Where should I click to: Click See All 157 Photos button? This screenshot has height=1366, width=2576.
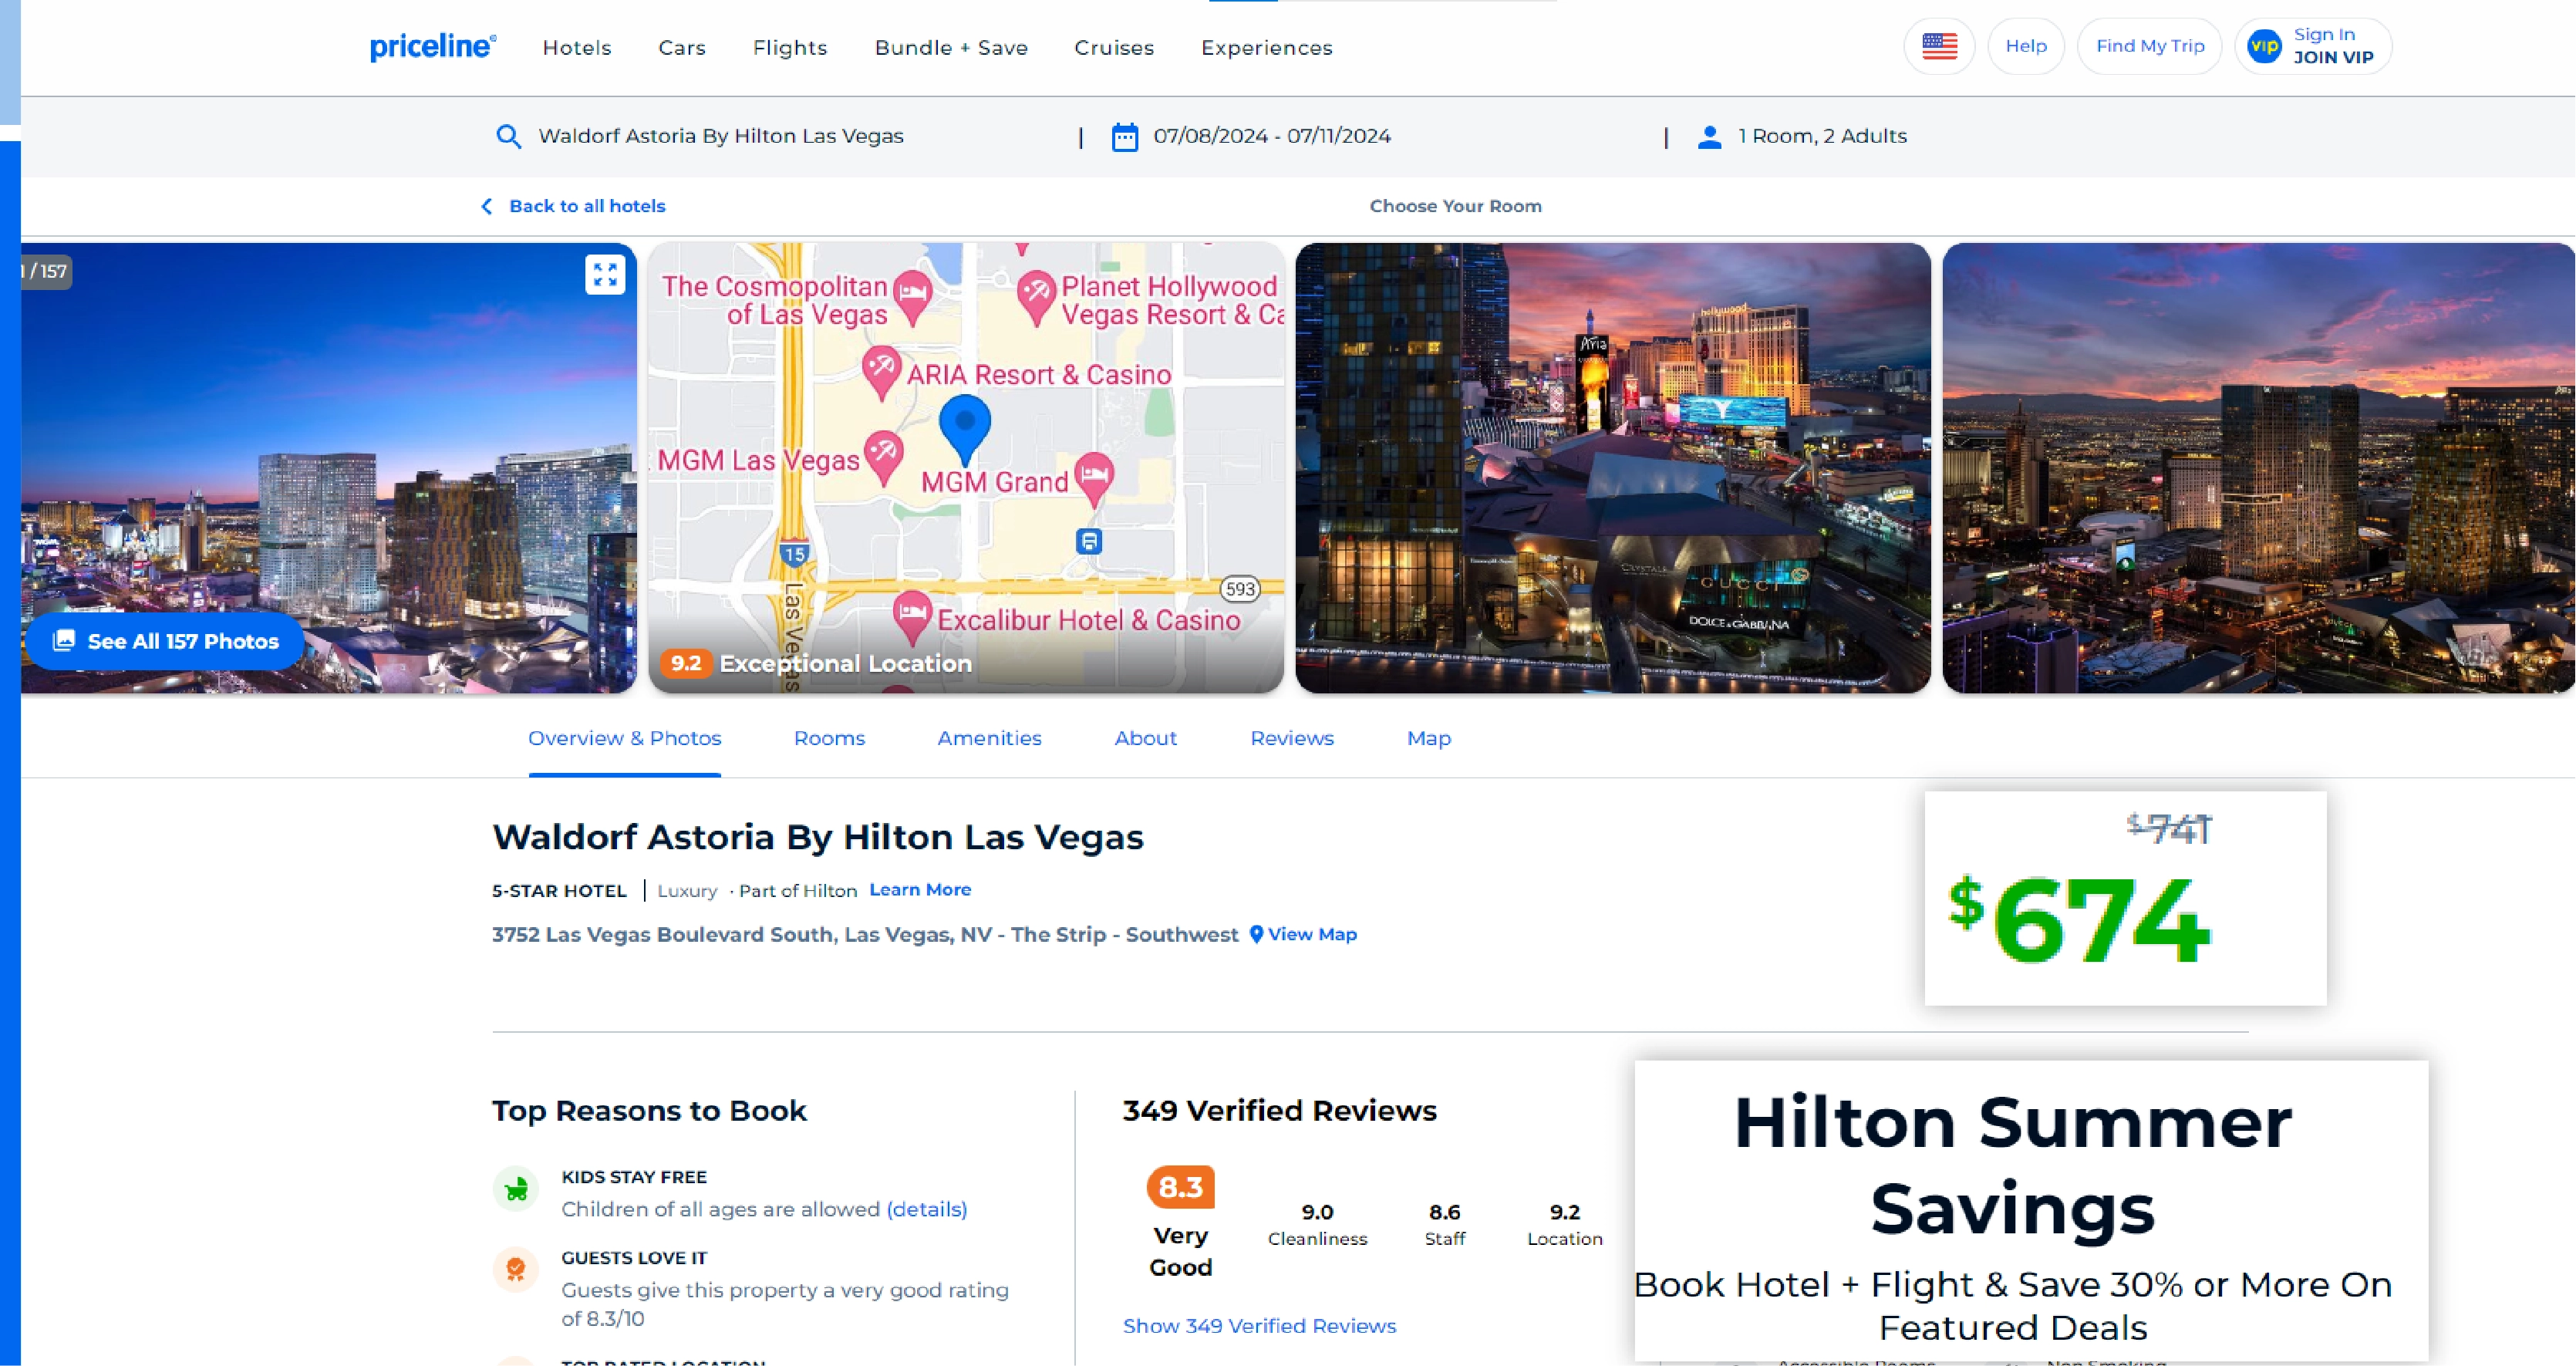[166, 641]
